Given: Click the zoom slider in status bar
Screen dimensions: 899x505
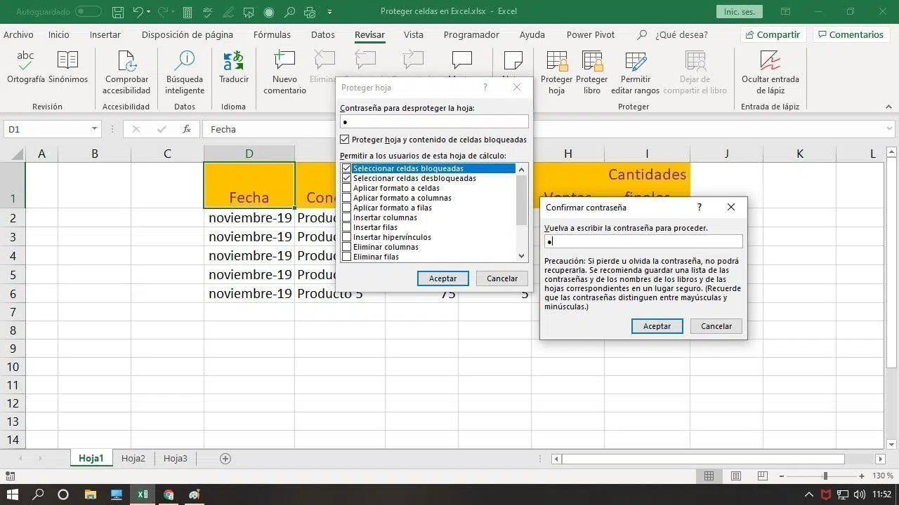Looking at the screenshot, I should click(825, 476).
